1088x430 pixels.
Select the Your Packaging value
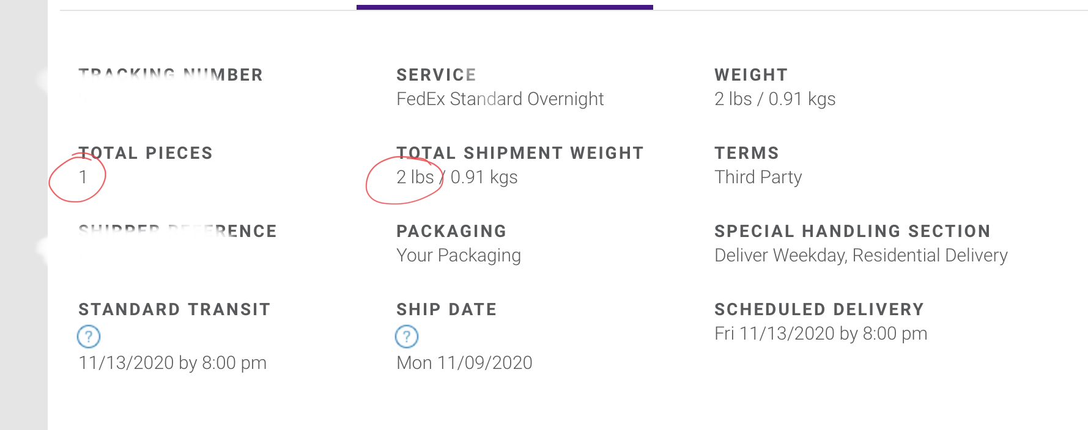click(458, 255)
